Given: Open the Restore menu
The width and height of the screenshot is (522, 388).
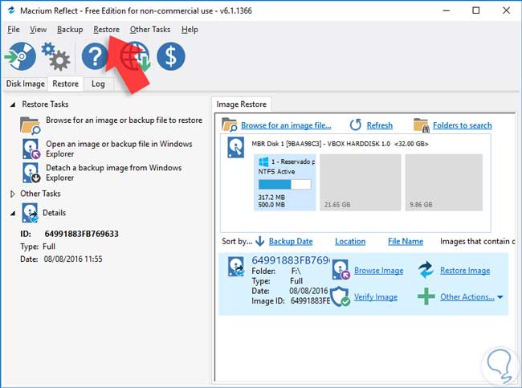Looking at the screenshot, I should 106,30.
